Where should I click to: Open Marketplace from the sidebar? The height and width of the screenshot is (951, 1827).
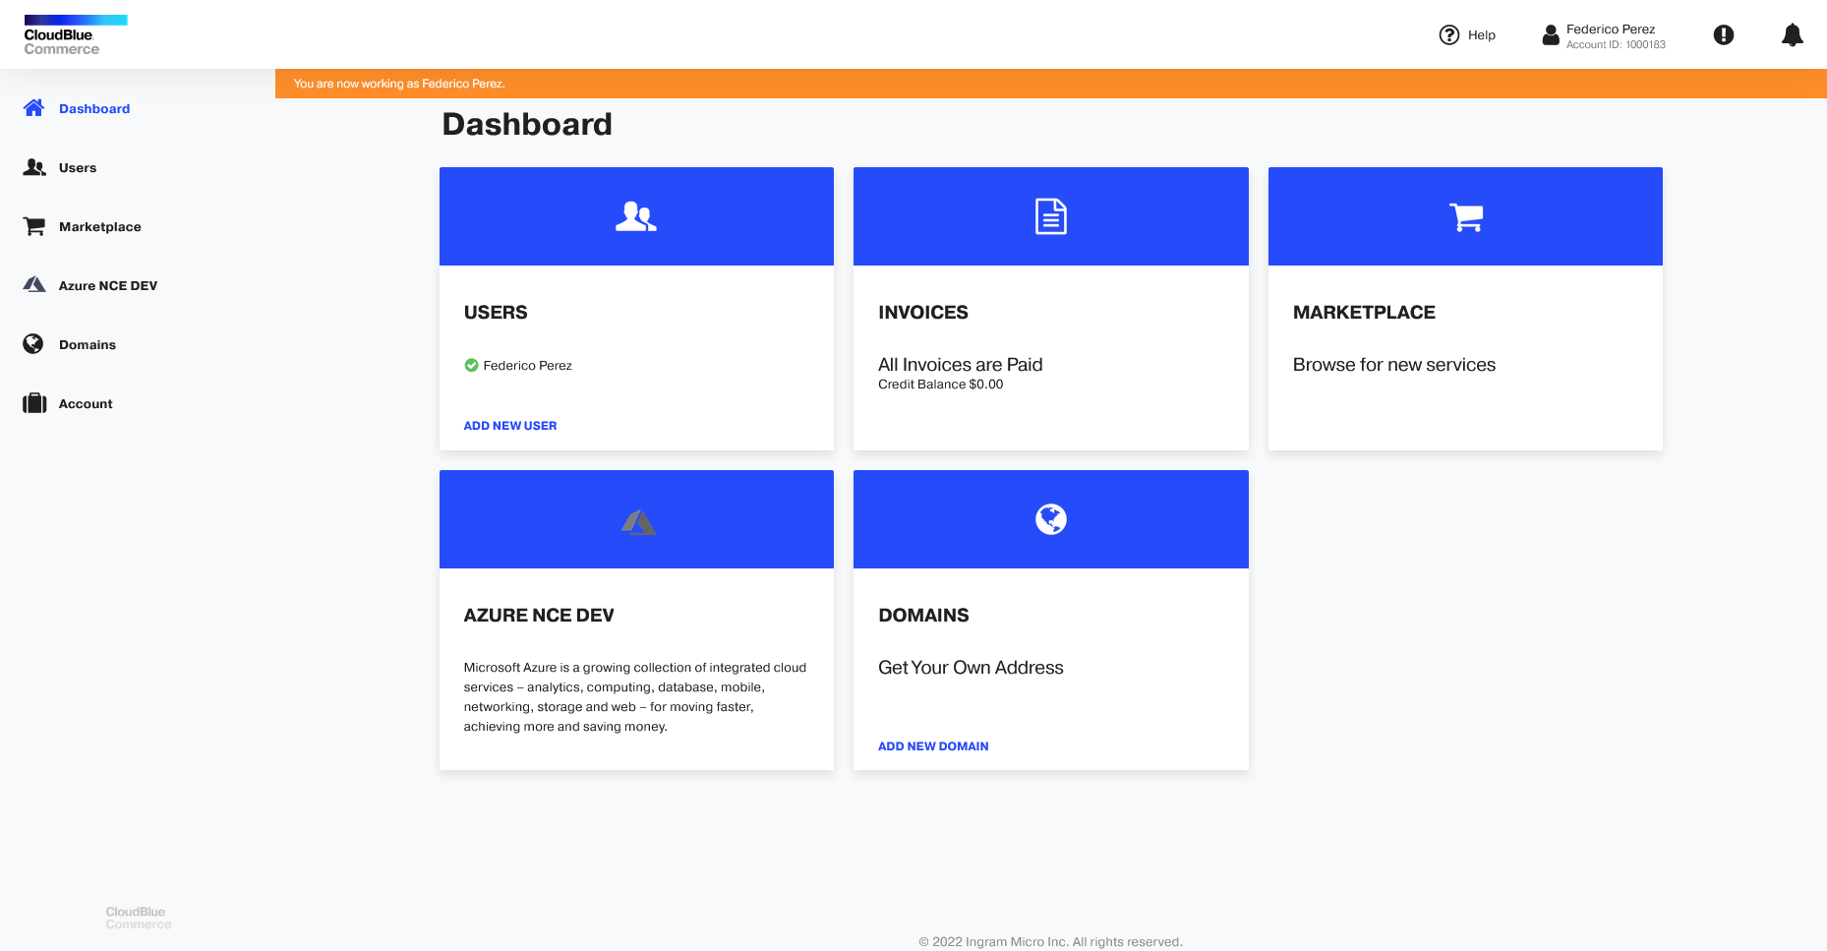[x=100, y=227]
